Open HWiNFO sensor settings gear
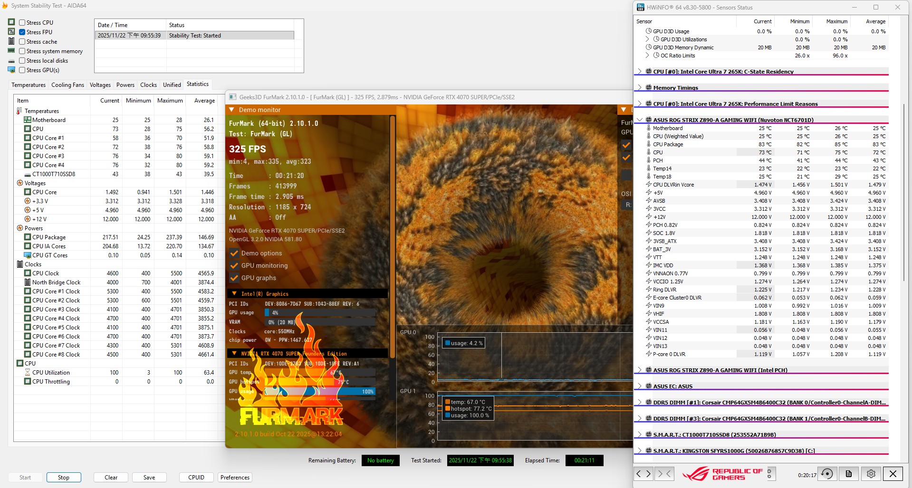The width and height of the screenshot is (912, 488). pos(871,473)
